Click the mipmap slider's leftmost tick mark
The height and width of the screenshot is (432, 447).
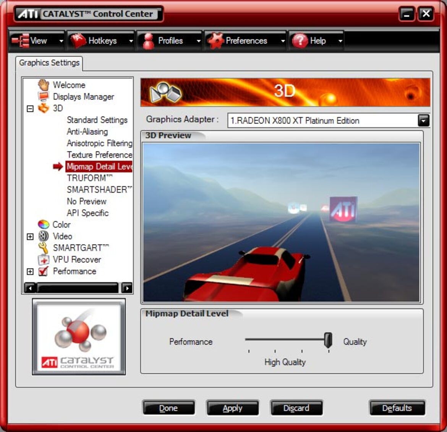click(x=249, y=351)
